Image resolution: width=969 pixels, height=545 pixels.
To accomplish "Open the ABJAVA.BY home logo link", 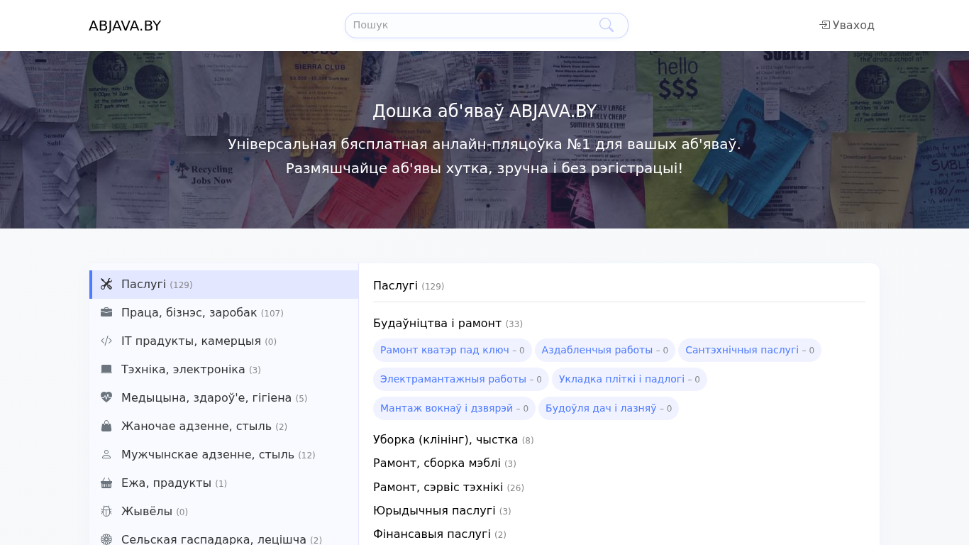I will 125,26.
